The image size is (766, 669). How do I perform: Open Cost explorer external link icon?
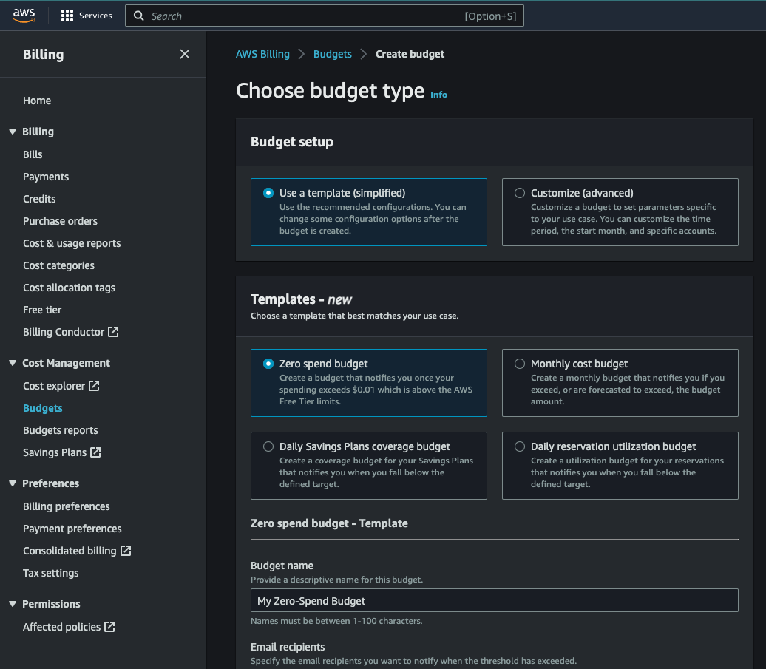tap(94, 386)
